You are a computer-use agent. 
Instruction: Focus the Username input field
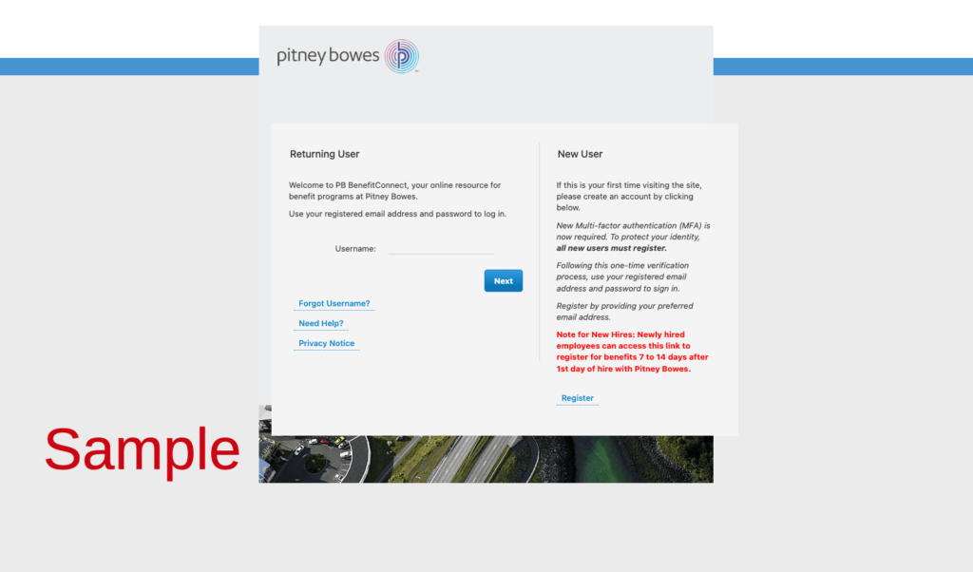tap(441, 248)
